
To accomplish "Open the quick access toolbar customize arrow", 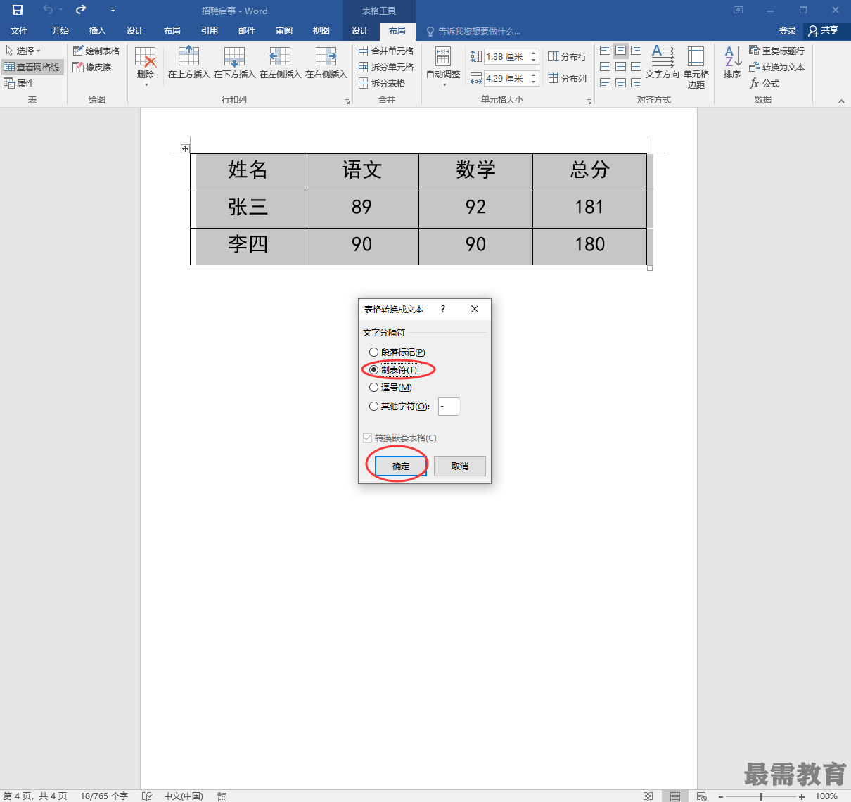I will 113,10.
